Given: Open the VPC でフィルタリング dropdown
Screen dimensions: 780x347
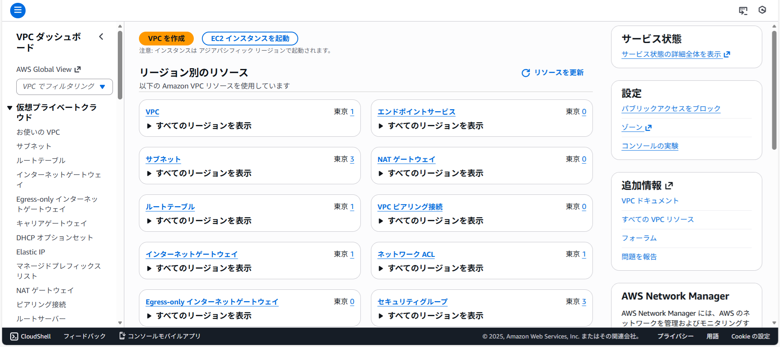Looking at the screenshot, I should tap(64, 87).
